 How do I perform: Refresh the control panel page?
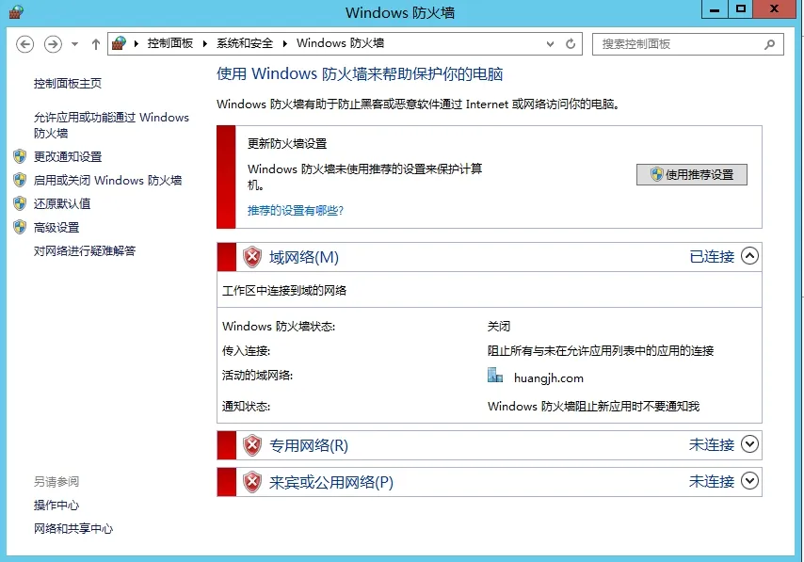click(571, 44)
